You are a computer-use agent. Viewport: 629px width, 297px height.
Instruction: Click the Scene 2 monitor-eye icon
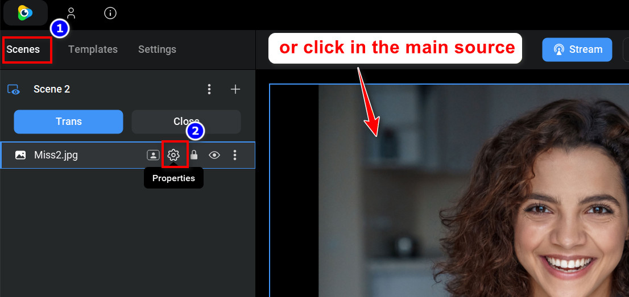tap(13, 89)
